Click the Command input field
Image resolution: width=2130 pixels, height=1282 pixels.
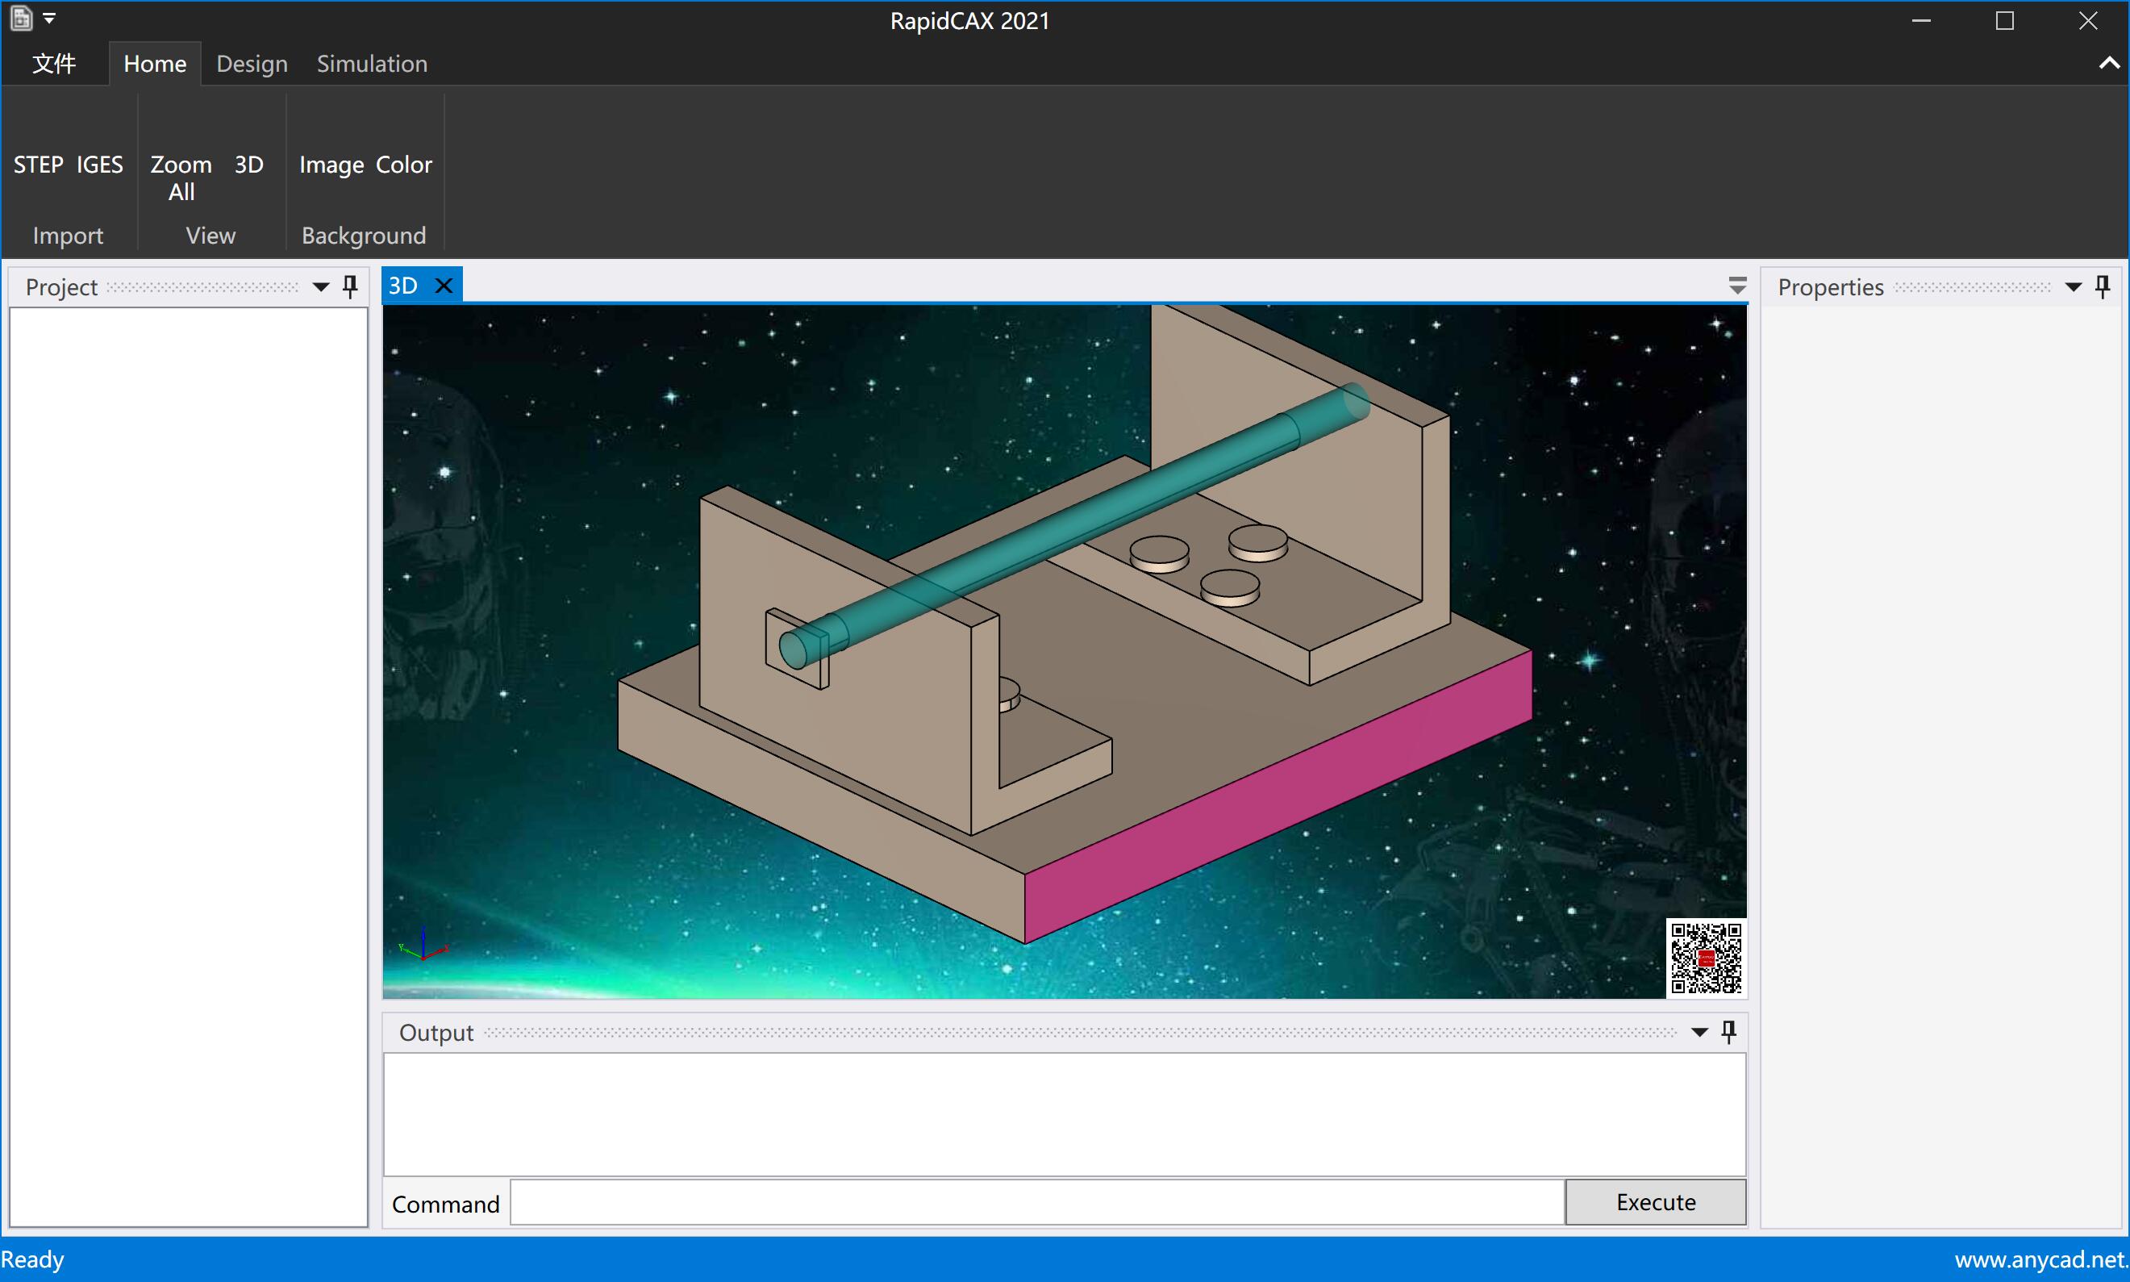(x=1036, y=1202)
